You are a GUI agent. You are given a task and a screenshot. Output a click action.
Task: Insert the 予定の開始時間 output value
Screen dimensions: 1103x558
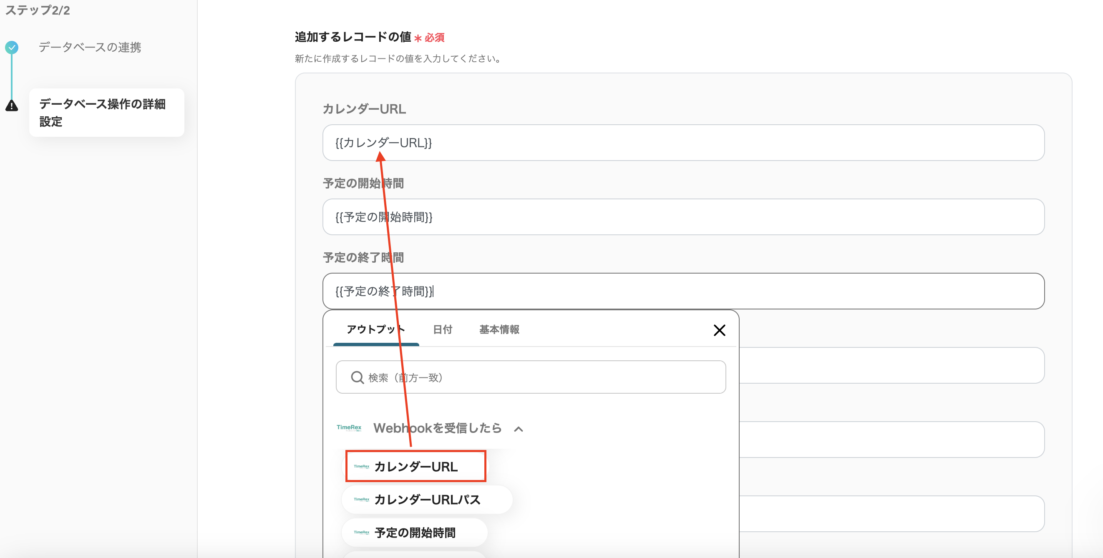pyautogui.click(x=415, y=532)
